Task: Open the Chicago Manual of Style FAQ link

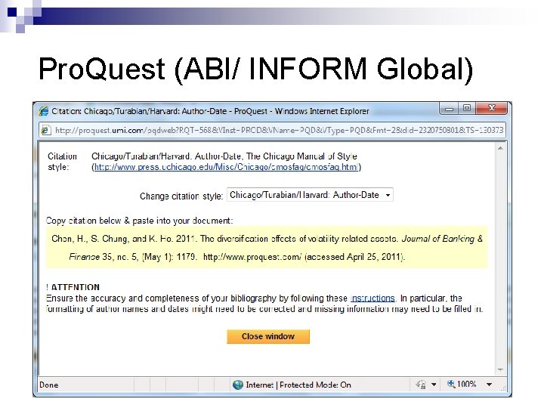Action: (226, 167)
